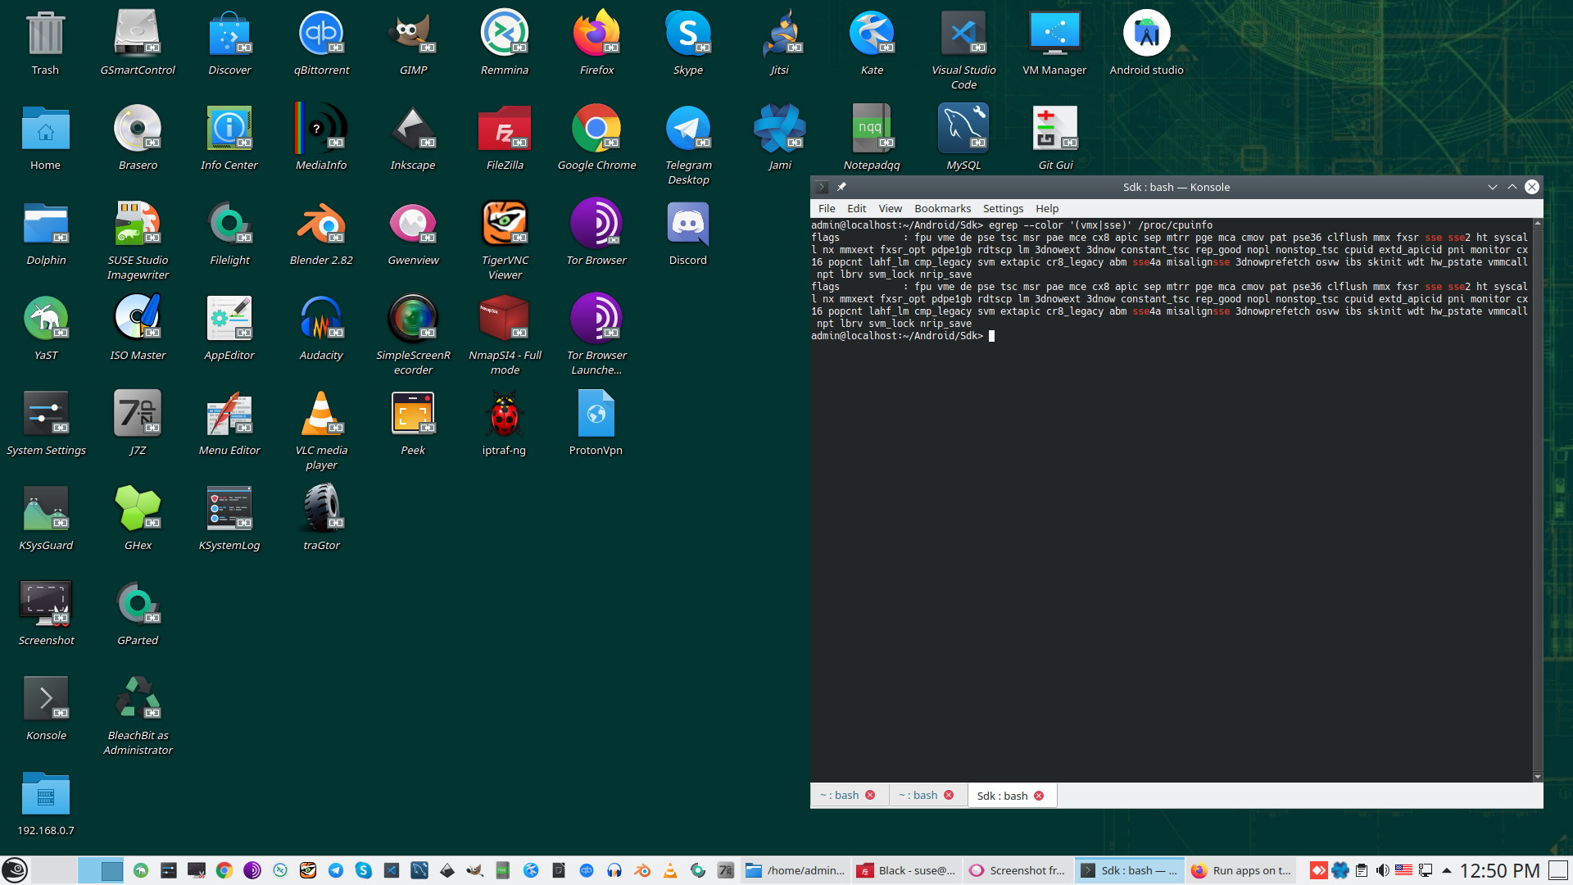Open the MySQL Workbench desktop icon
Image resolution: width=1573 pixels, height=885 pixels.
tap(963, 129)
